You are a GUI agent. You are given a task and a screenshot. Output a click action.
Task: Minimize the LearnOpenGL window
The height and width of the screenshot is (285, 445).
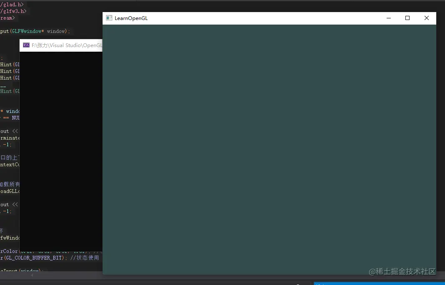pos(389,18)
